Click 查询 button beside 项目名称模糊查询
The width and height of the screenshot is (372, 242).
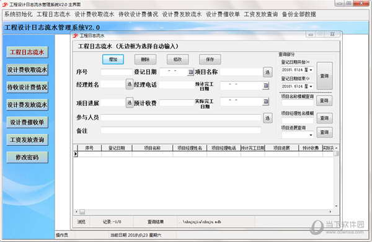tap(324, 101)
